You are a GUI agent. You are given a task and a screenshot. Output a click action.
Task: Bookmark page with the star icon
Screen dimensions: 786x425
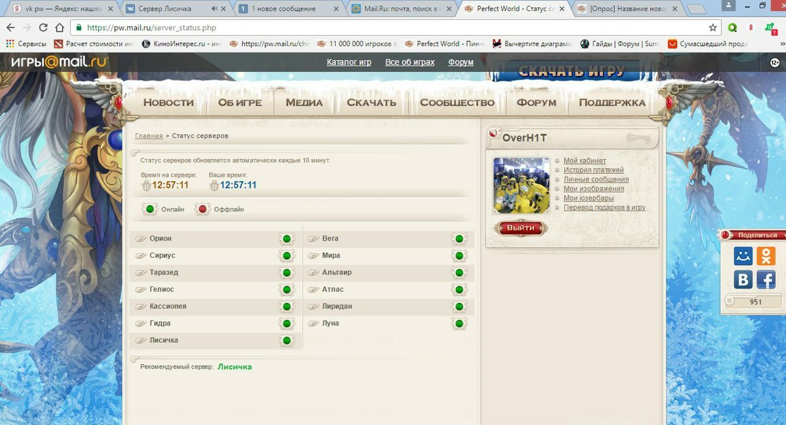tap(712, 28)
